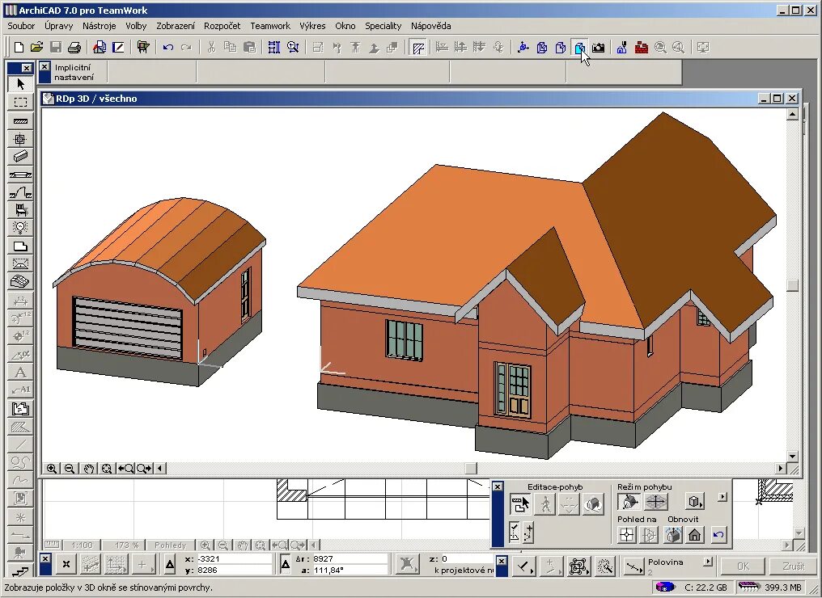Toggle the grid snap icon in coordinate box
The image size is (822, 598).
[117, 565]
